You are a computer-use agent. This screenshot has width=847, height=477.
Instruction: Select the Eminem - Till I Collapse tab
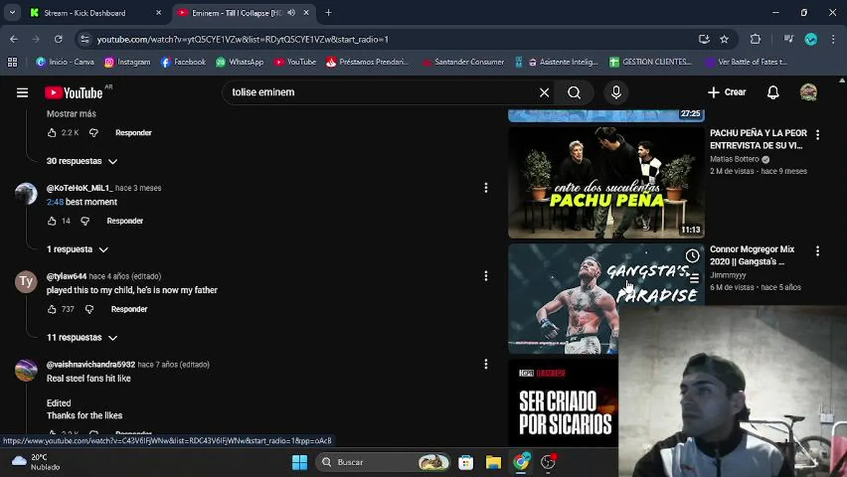[244, 13]
